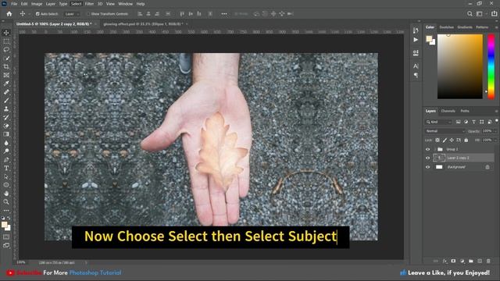
Task: Select the Move tool in the toolbar
Action: [x=6, y=33]
